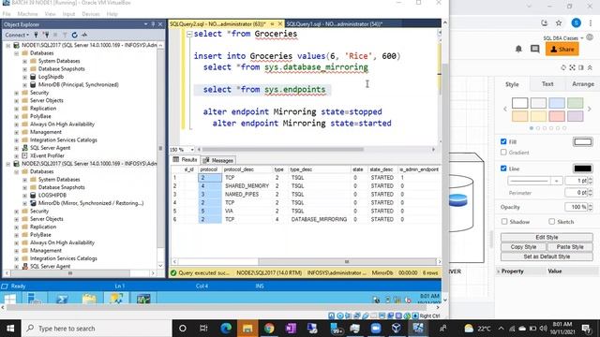Enable the Shadow checkbox
The height and width of the screenshot is (337, 600).
pyautogui.click(x=504, y=222)
